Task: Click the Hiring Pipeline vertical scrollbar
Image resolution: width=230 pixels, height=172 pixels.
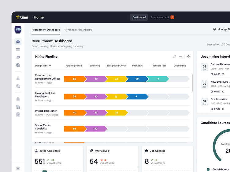Action: click(x=192, y=82)
